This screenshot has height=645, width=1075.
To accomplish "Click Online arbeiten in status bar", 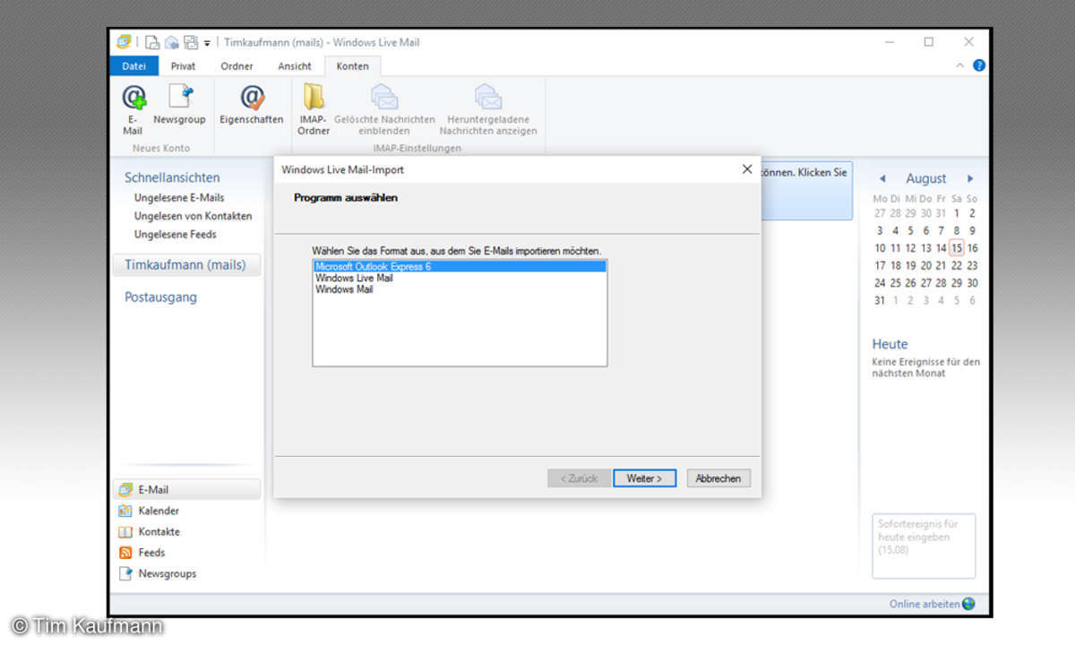I will tap(924, 604).
